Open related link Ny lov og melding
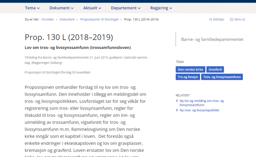 pyautogui.click(x=202, y=103)
